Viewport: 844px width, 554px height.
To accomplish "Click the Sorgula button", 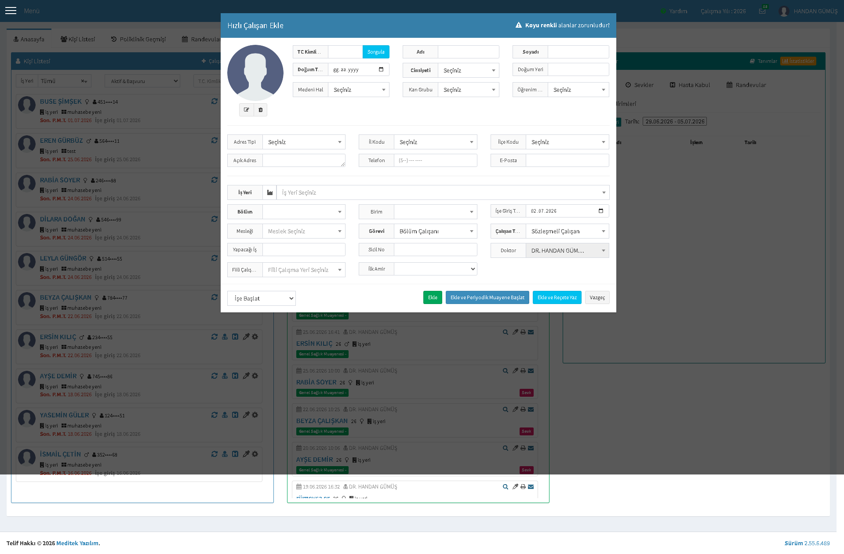I will pyautogui.click(x=376, y=52).
